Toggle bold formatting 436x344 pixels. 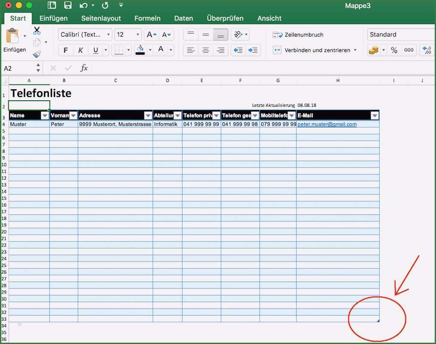65,50
